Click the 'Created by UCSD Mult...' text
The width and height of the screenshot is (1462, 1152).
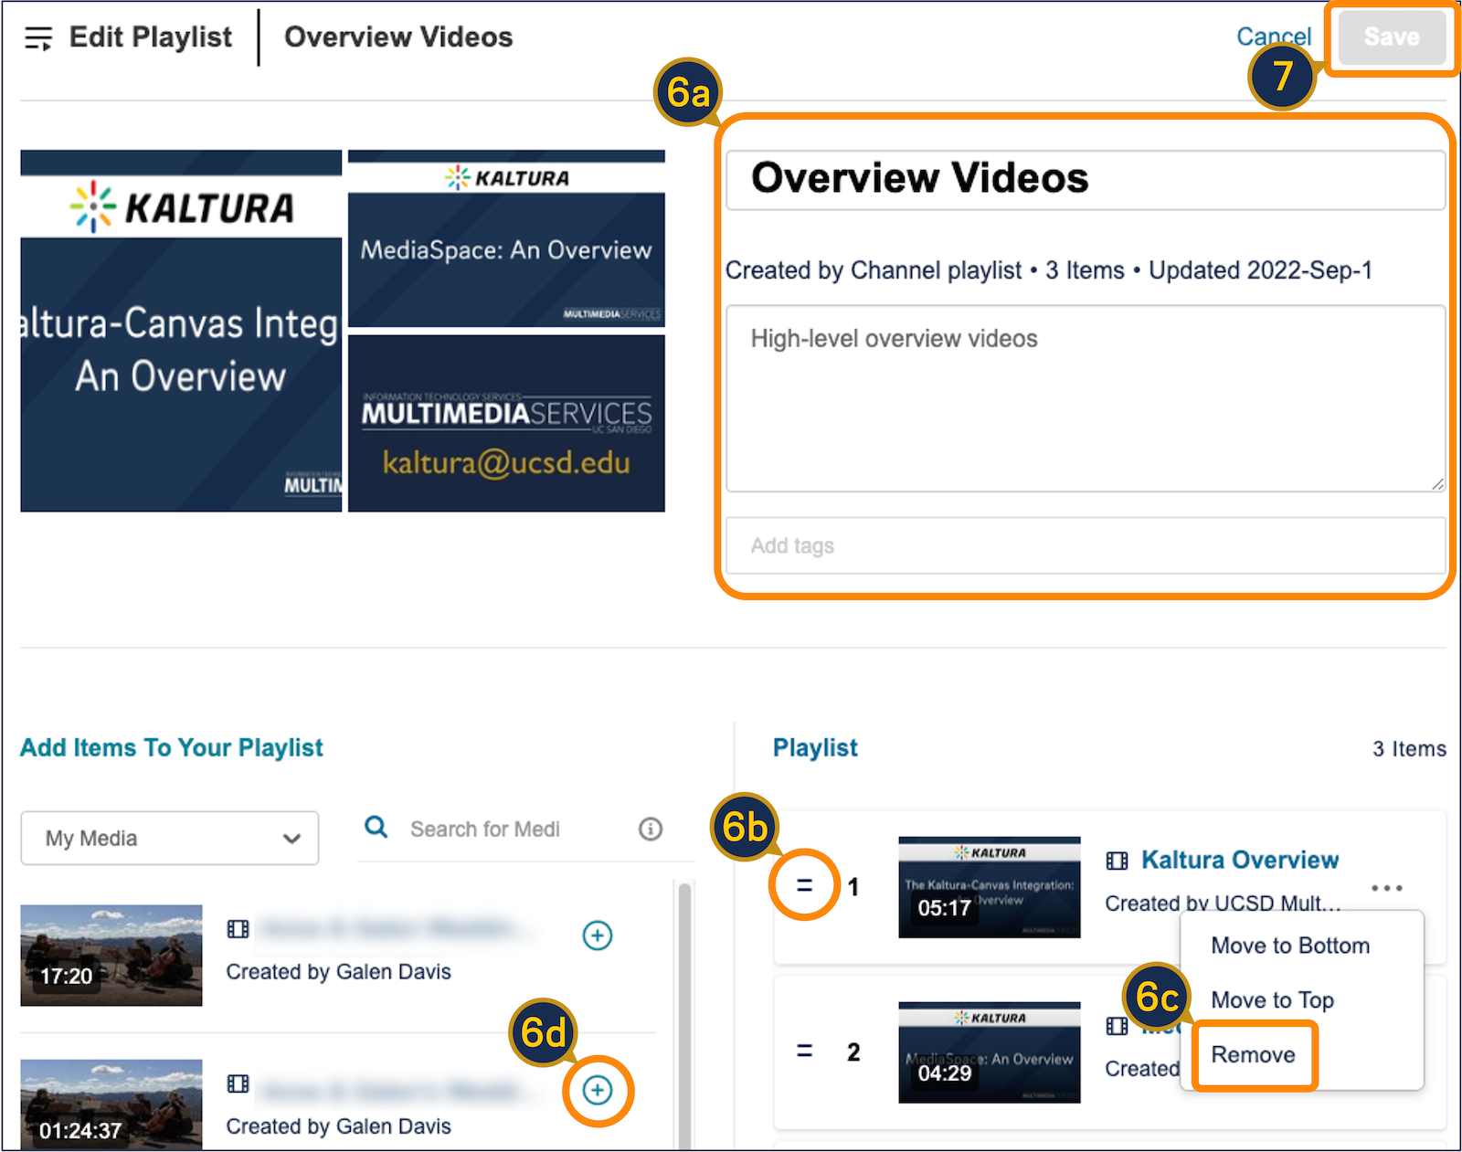[1224, 904]
